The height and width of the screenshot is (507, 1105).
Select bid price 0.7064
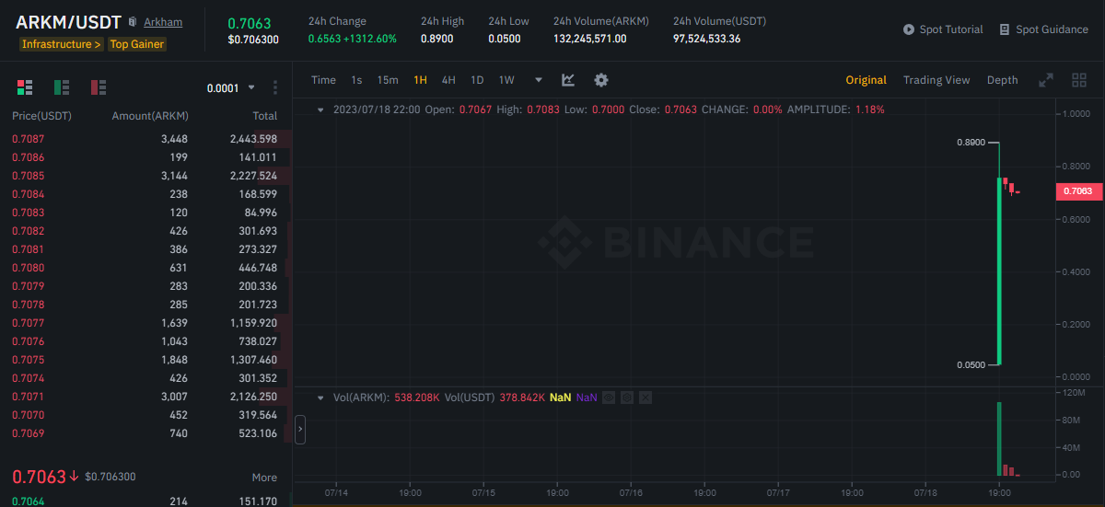click(28, 501)
